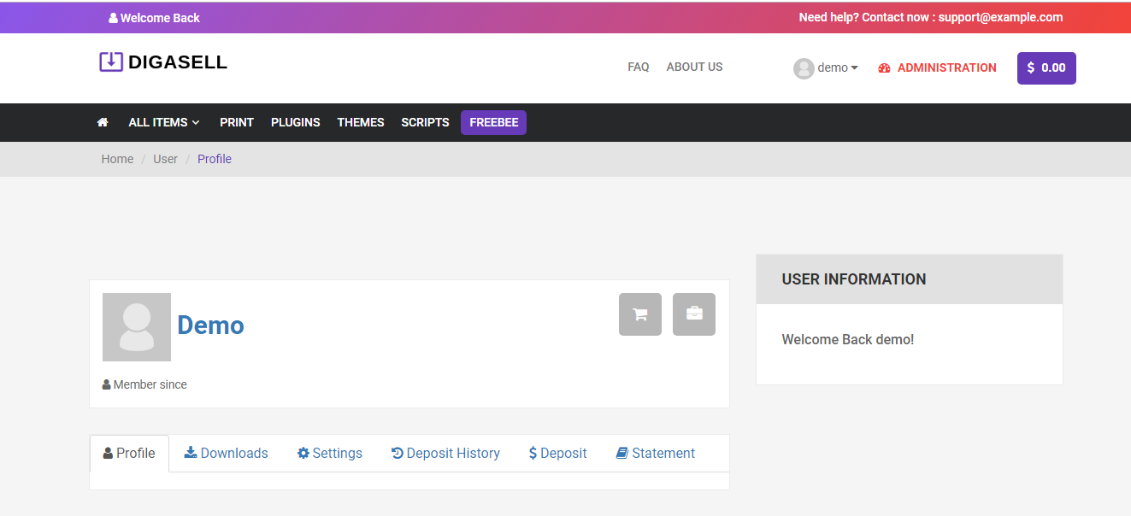Switch to the Deposit History tab

tap(445, 454)
